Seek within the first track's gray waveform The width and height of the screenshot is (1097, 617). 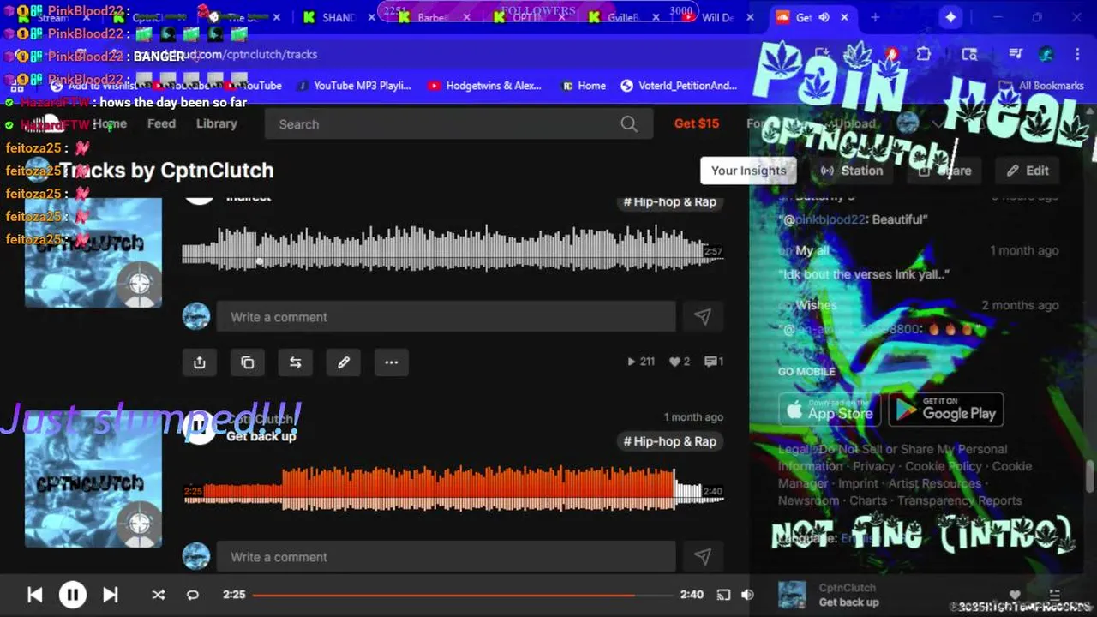pos(453,249)
